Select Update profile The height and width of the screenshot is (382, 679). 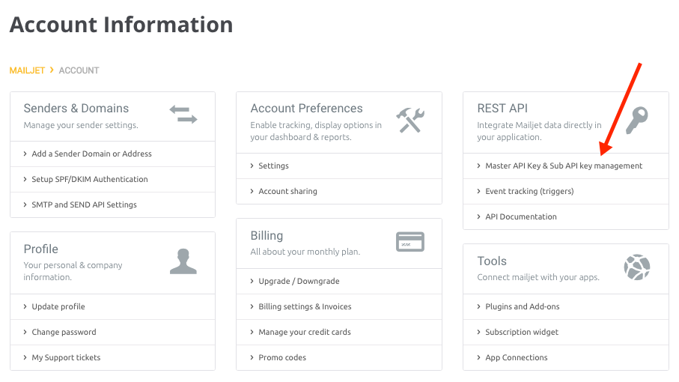pos(58,306)
